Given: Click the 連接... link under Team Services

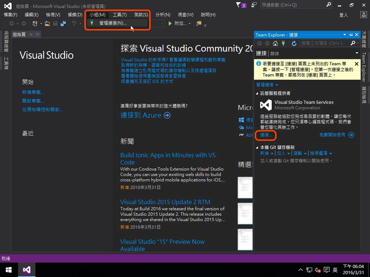Looking at the screenshot, I should click(266, 135).
